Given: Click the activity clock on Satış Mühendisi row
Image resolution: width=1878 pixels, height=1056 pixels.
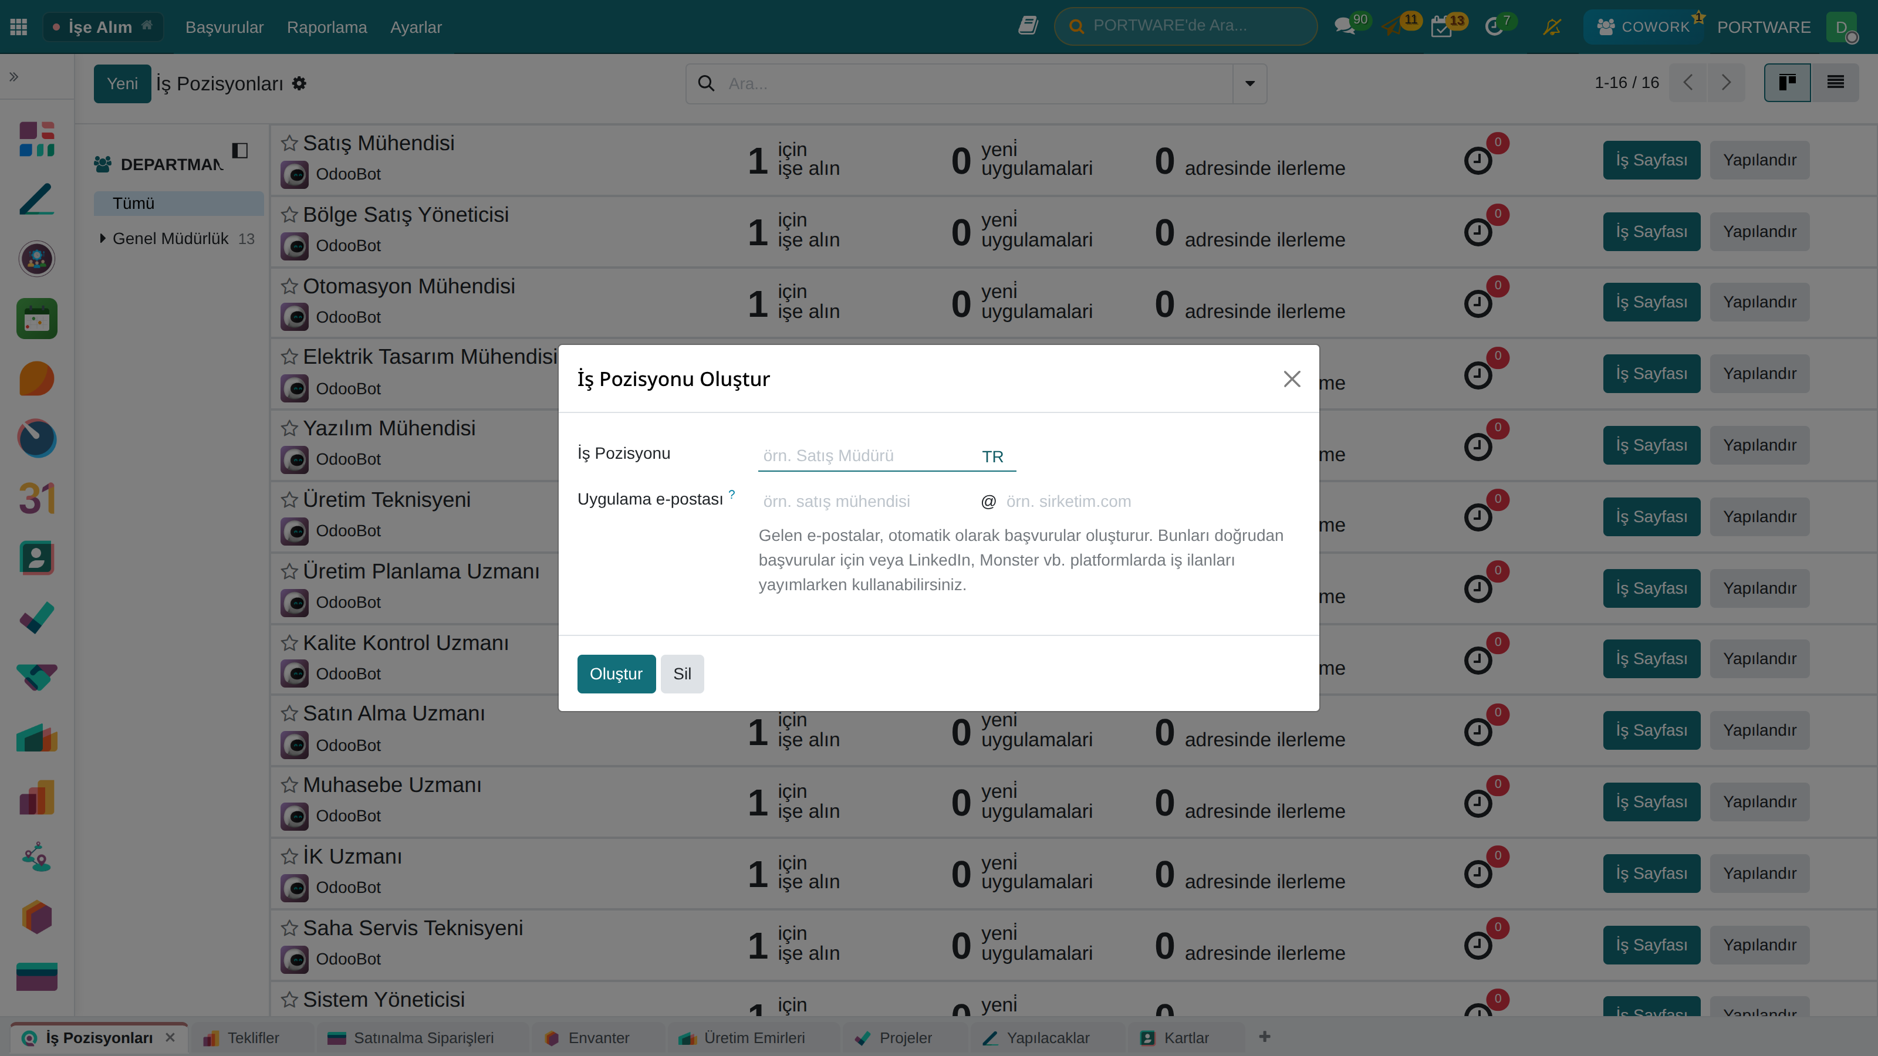Looking at the screenshot, I should click(x=1478, y=160).
